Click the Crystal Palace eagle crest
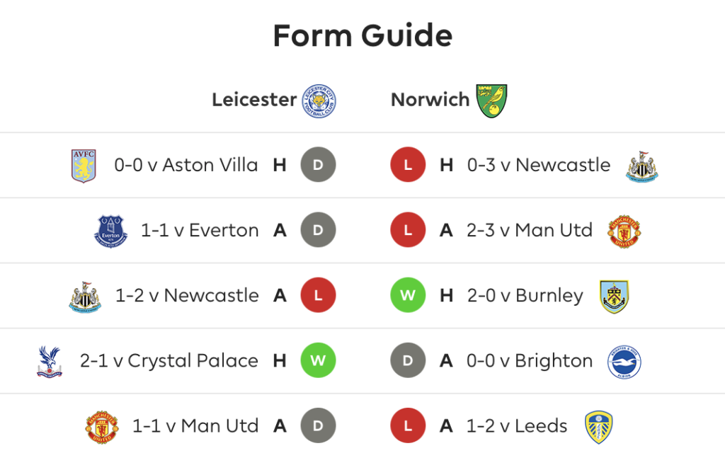Screen dimensions: 725x458 49,362
